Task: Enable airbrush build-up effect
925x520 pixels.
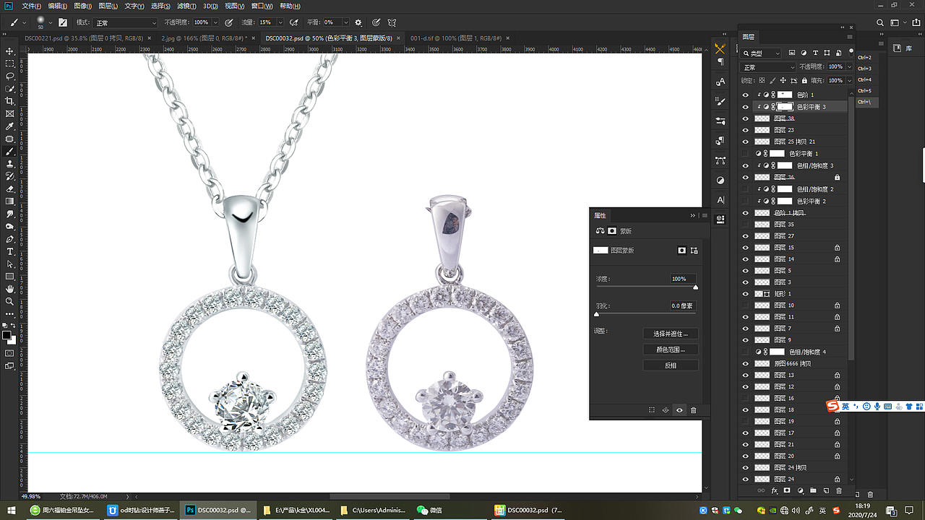Action: coord(294,22)
